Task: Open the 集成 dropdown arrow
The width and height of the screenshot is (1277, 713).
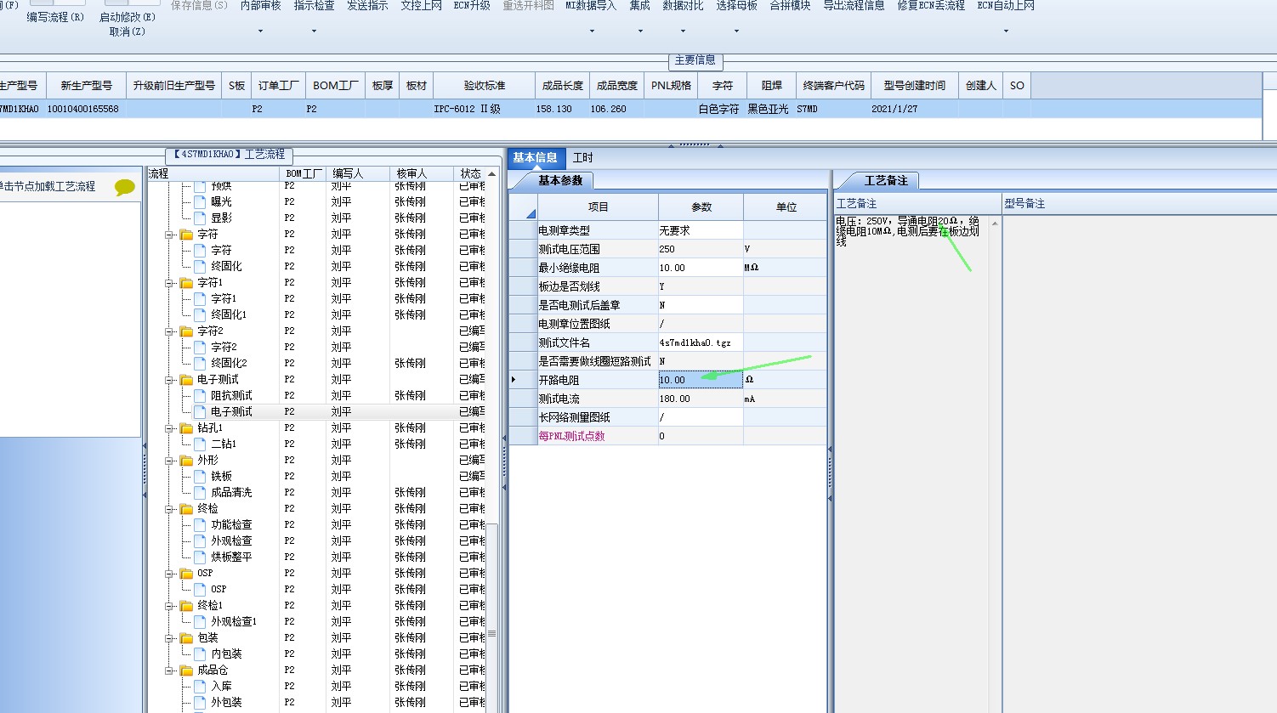Action: click(639, 31)
